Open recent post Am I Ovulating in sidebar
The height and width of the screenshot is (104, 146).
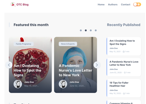[122, 42]
